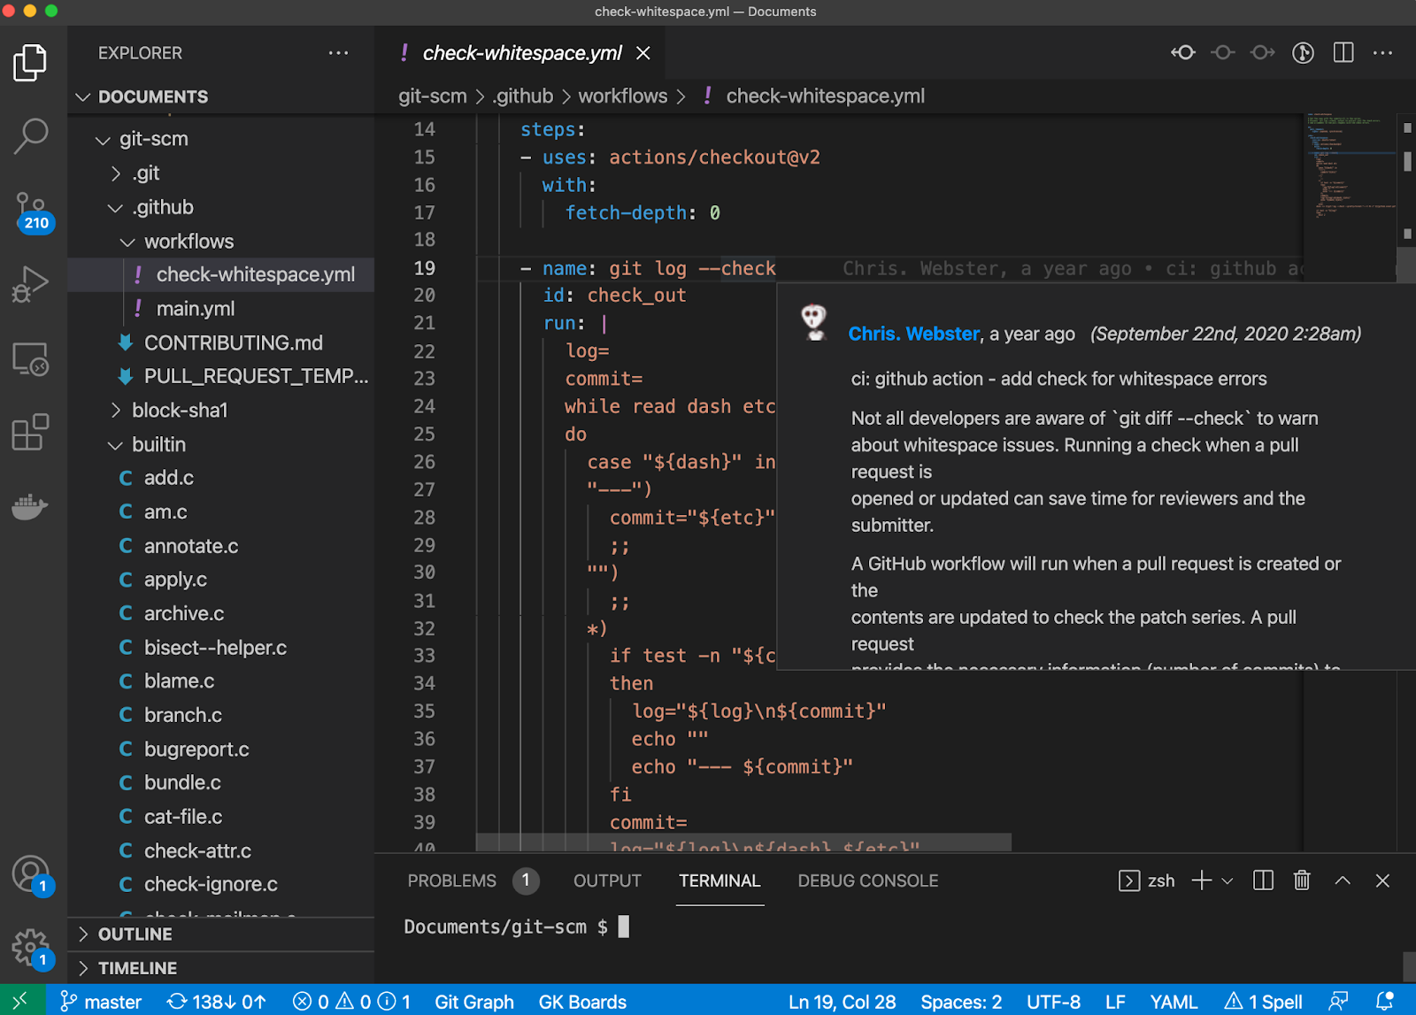Open Remote Explorer in activity bar

[31, 359]
